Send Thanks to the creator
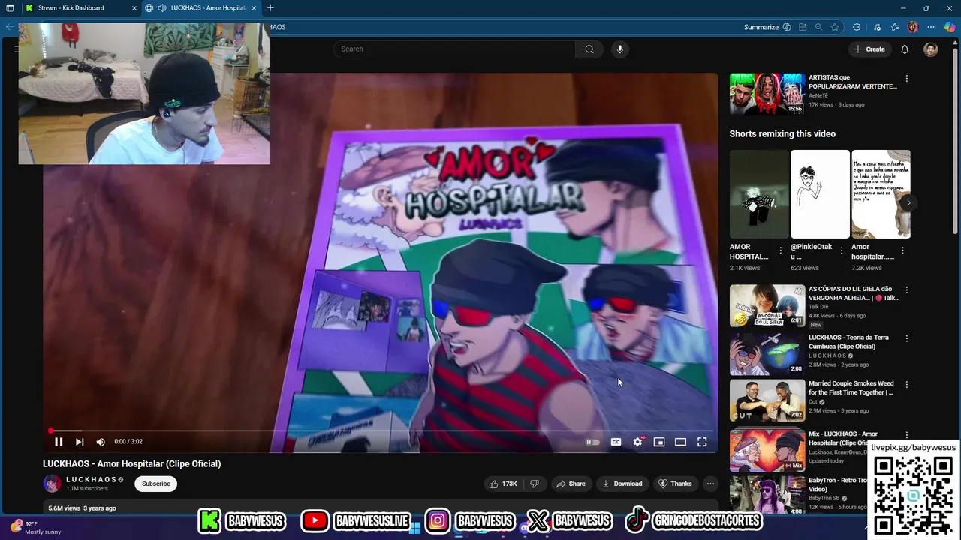This screenshot has height=540, width=961. click(x=675, y=484)
